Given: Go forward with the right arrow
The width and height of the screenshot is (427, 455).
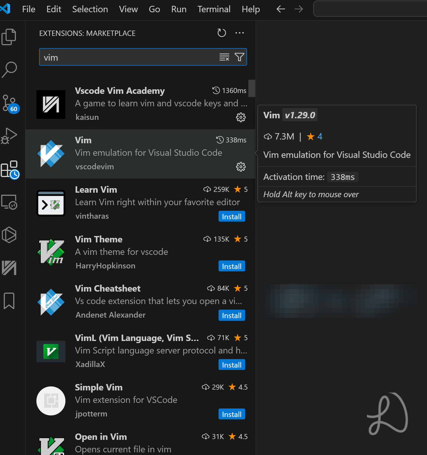Looking at the screenshot, I should click(299, 9).
